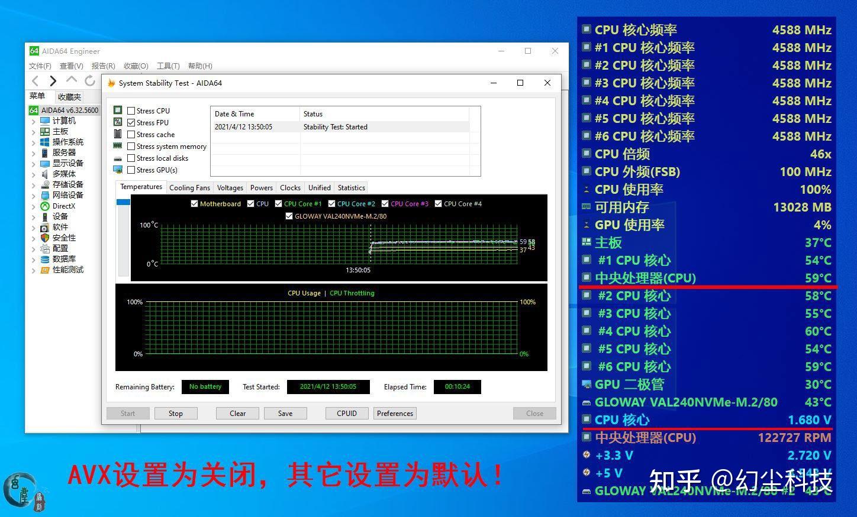Viewport: 857px width, 517px height.
Task: Click the 设备 devices icon
Action: click(45, 217)
